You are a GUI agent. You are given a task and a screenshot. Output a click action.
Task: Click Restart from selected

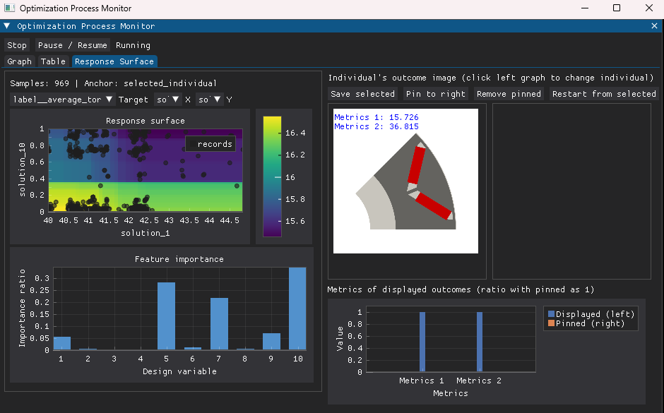coord(604,94)
